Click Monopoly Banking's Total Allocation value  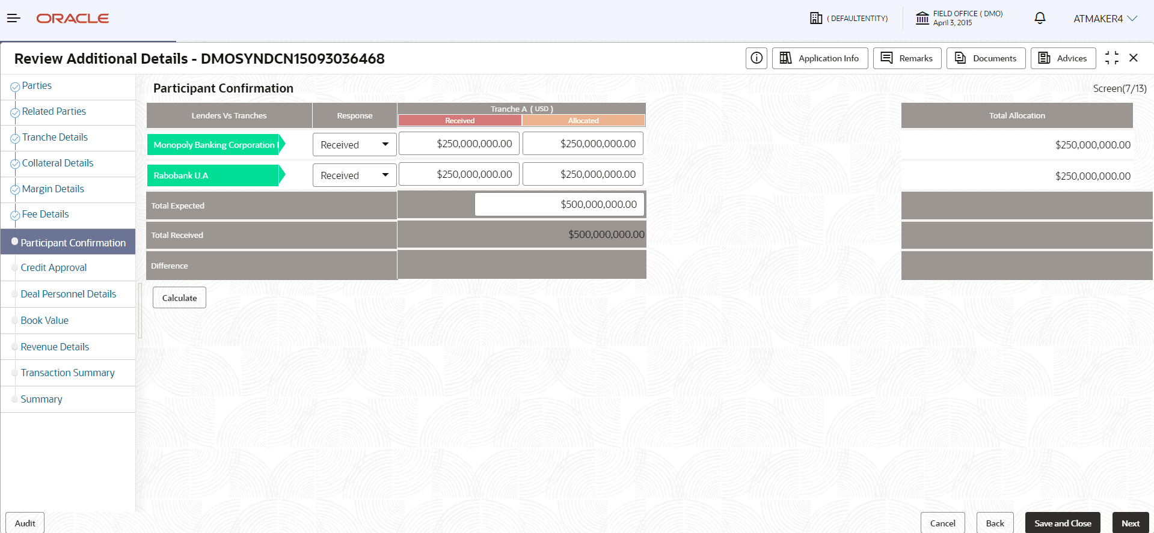click(x=1093, y=145)
